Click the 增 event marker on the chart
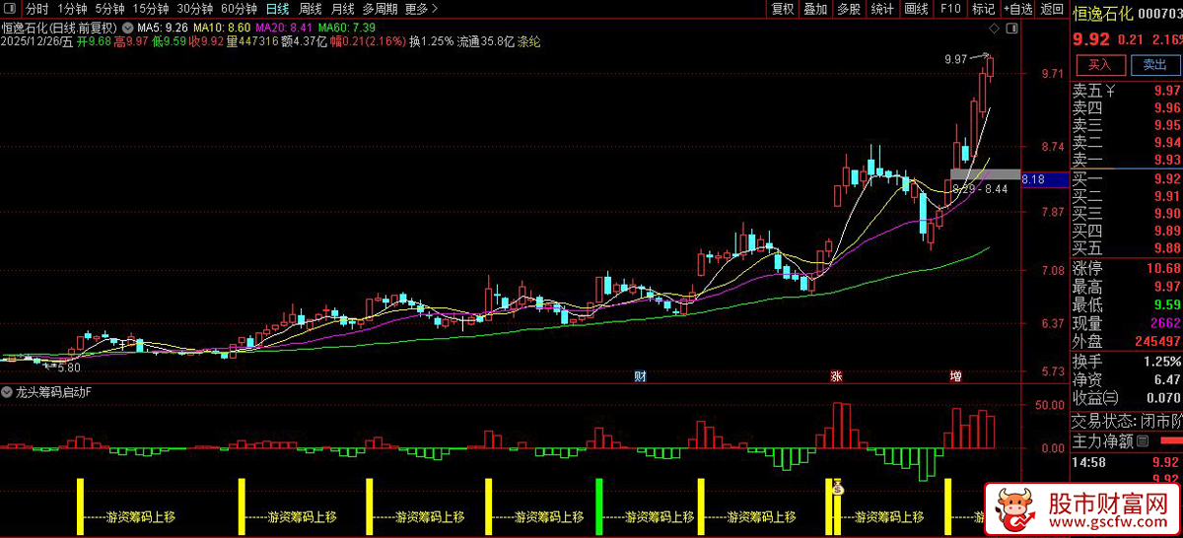This screenshot has width=1183, height=538. click(955, 376)
